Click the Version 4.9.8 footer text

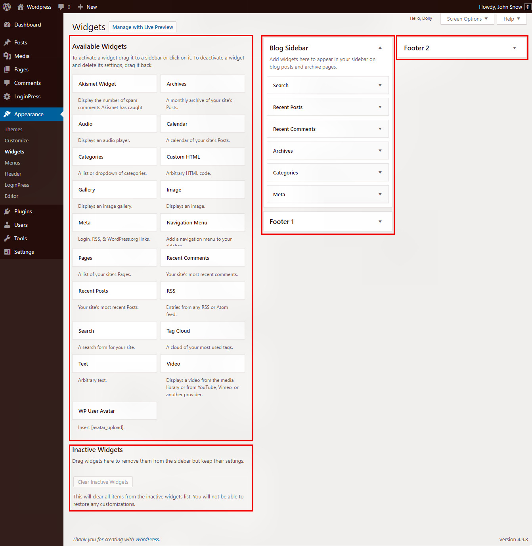coord(513,539)
